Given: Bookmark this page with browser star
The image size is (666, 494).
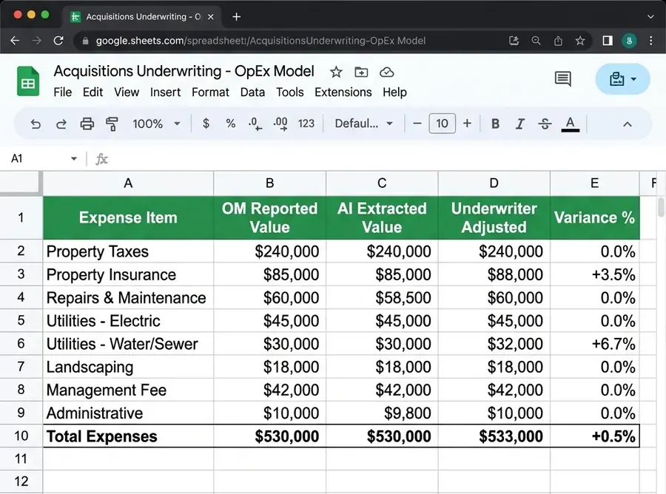Looking at the screenshot, I should (580, 41).
